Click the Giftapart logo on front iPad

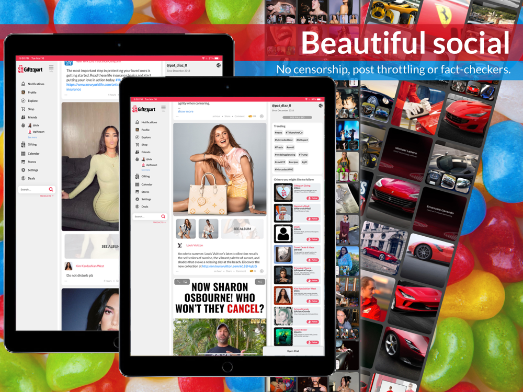(144, 109)
